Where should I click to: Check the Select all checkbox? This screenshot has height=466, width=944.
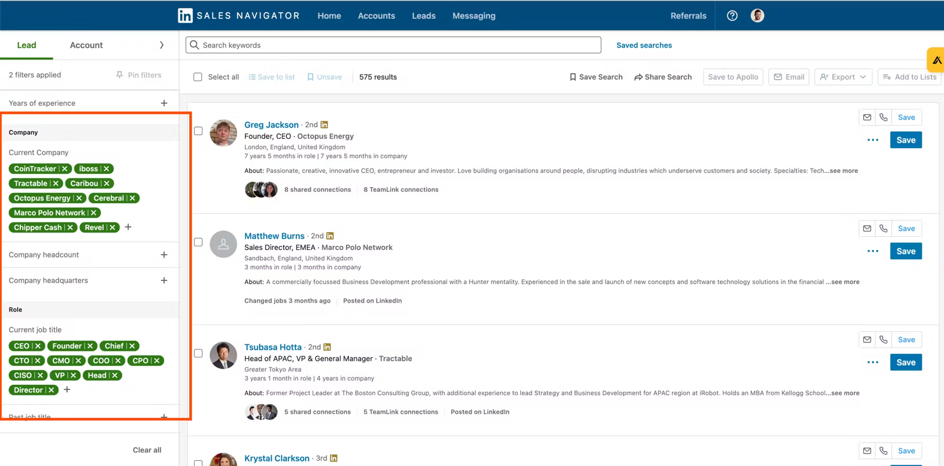point(198,76)
